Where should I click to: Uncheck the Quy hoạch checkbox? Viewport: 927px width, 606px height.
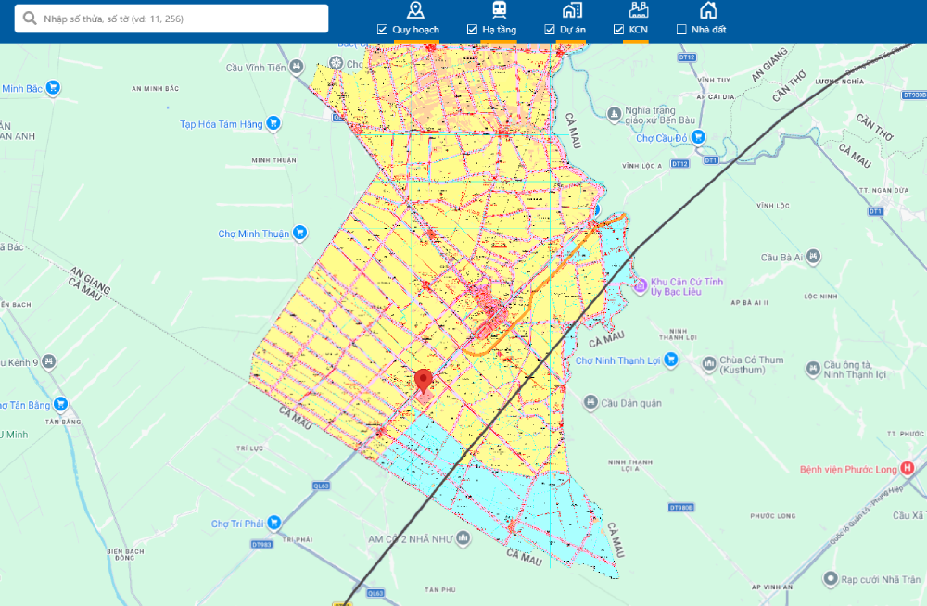[382, 30]
